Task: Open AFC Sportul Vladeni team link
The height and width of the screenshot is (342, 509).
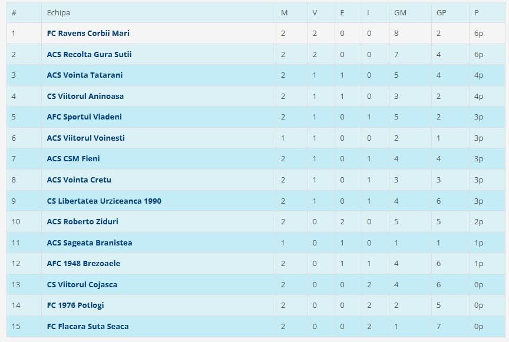Action: click(84, 117)
